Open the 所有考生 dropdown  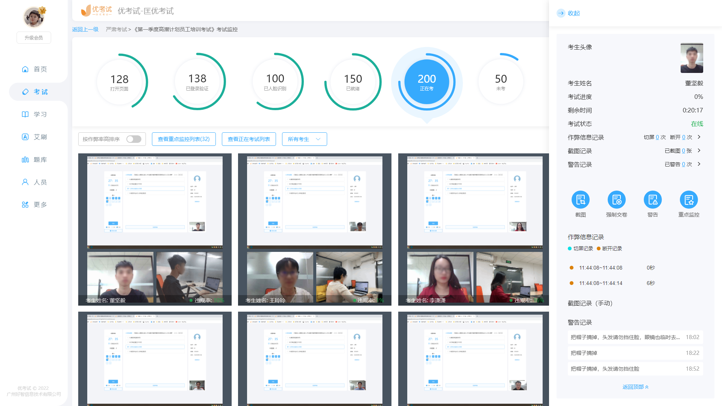304,139
